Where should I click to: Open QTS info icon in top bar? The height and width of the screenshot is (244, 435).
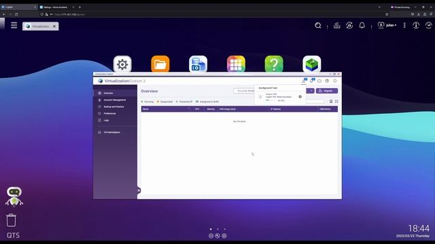pyautogui.click(x=416, y=25)
